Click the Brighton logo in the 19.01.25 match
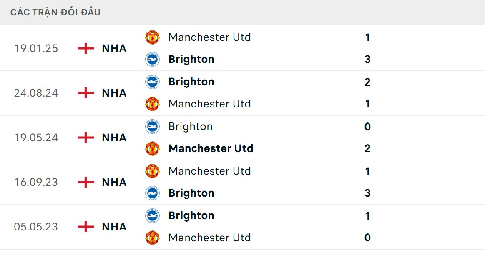Screen dimensions: 485x260 (x=153, y=59)
